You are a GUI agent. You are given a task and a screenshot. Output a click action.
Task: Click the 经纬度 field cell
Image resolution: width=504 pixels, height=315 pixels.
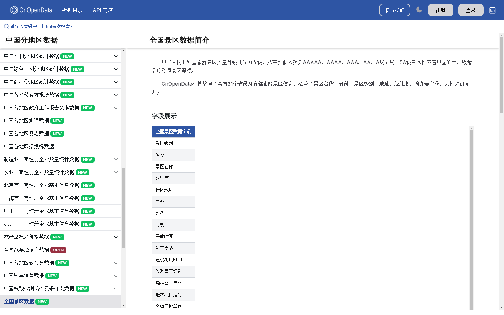pos(173,178)
